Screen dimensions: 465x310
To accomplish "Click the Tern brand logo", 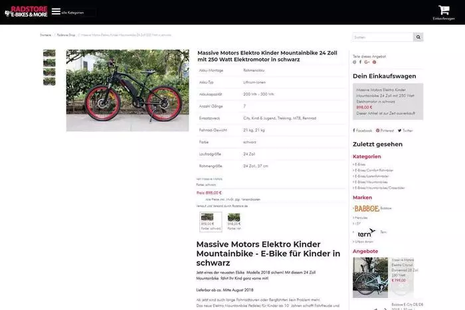I will pos(365,233).
